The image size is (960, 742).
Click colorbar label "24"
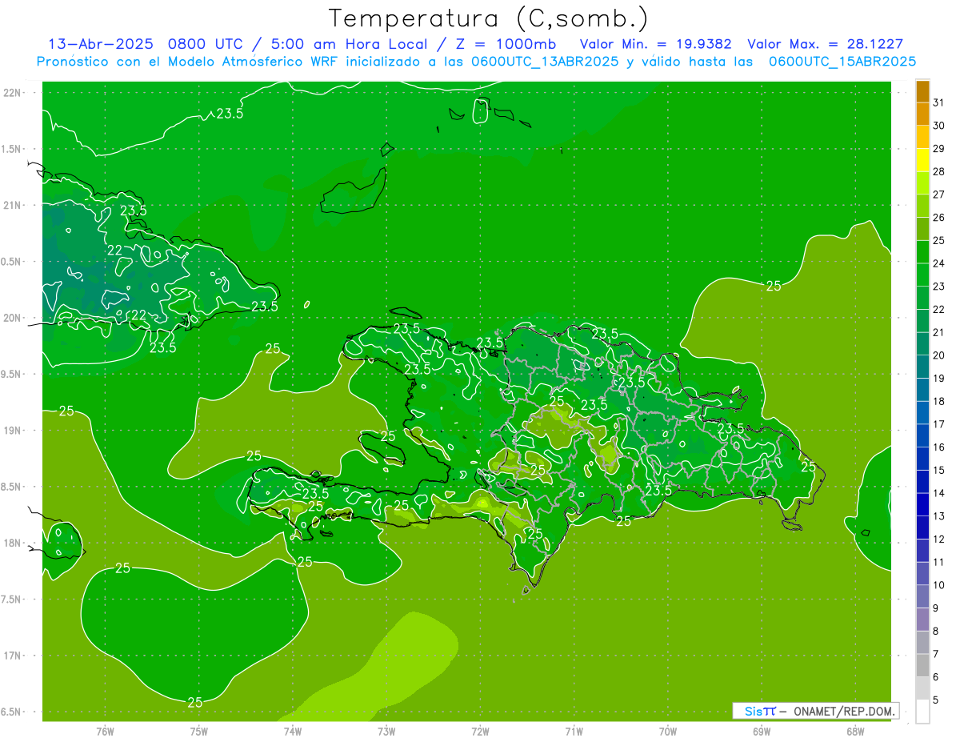(939, 263)
